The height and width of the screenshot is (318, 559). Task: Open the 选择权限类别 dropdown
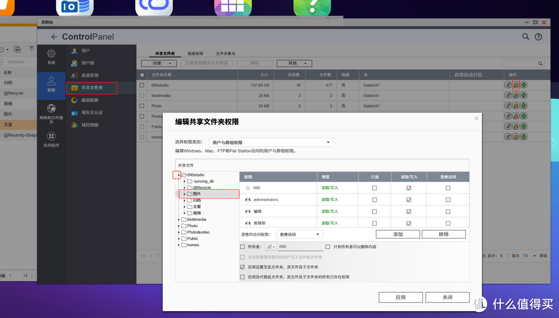271,142
